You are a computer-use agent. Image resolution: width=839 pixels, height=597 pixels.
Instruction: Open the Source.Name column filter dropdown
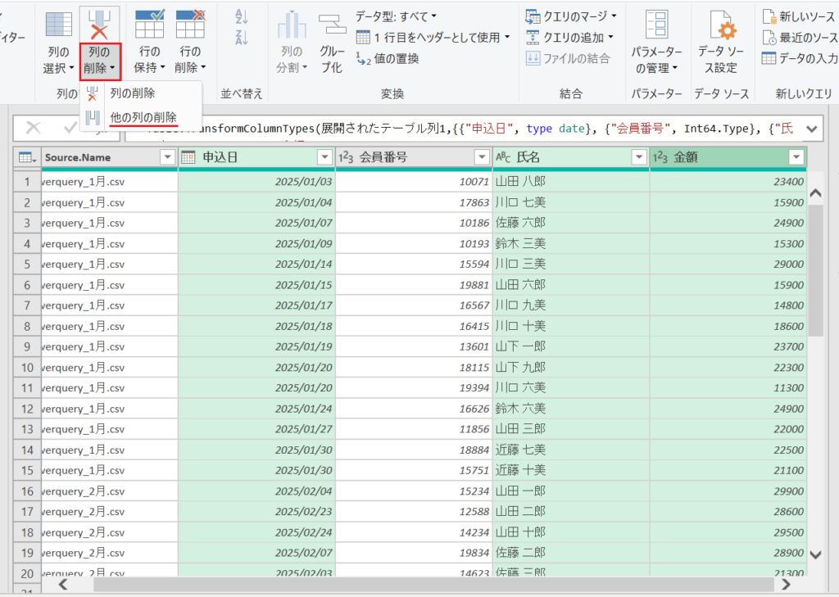point(168,156)
